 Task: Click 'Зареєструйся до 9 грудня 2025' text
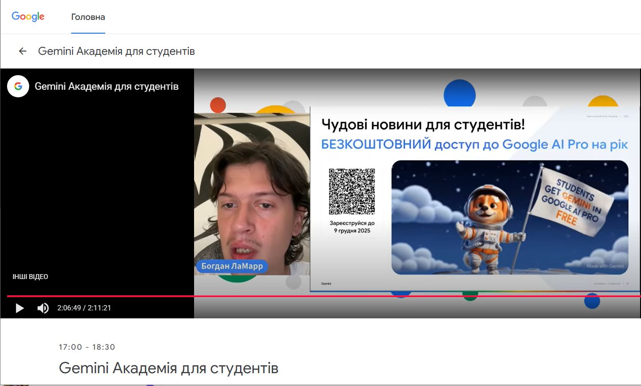(352, 227)
